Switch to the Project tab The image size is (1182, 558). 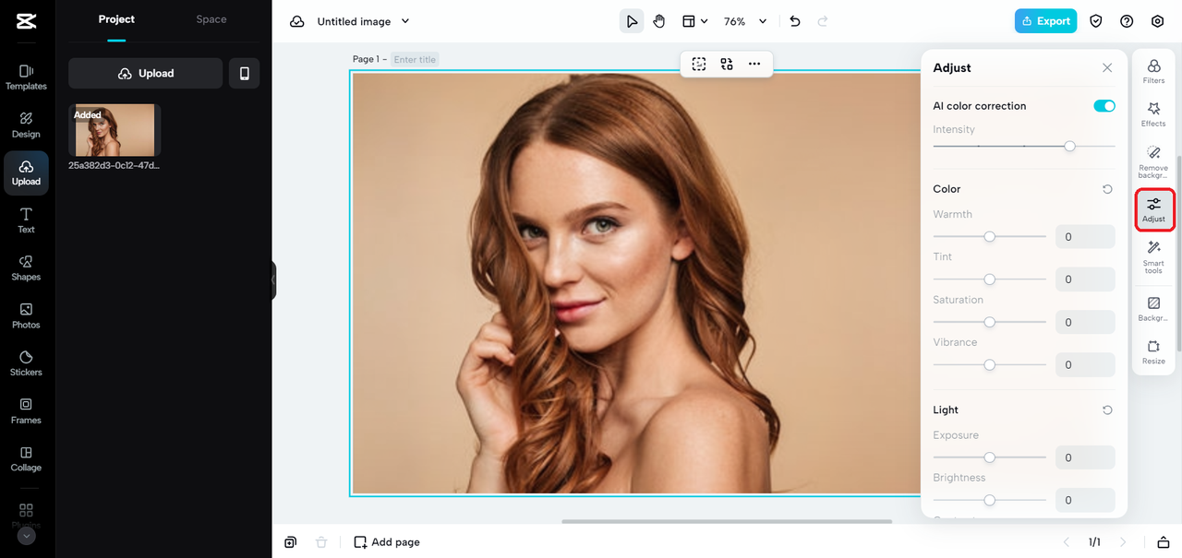tap(116, 19)
